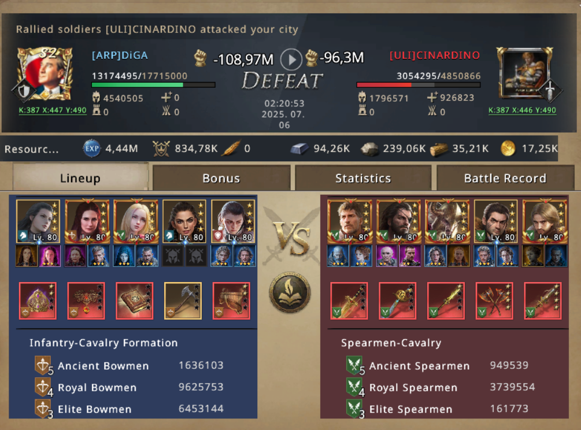The width and height of the screenshot is (581, 430).
Task: Select the axe equipment icon
Action: pyautogui.click(x=183, y=301)
